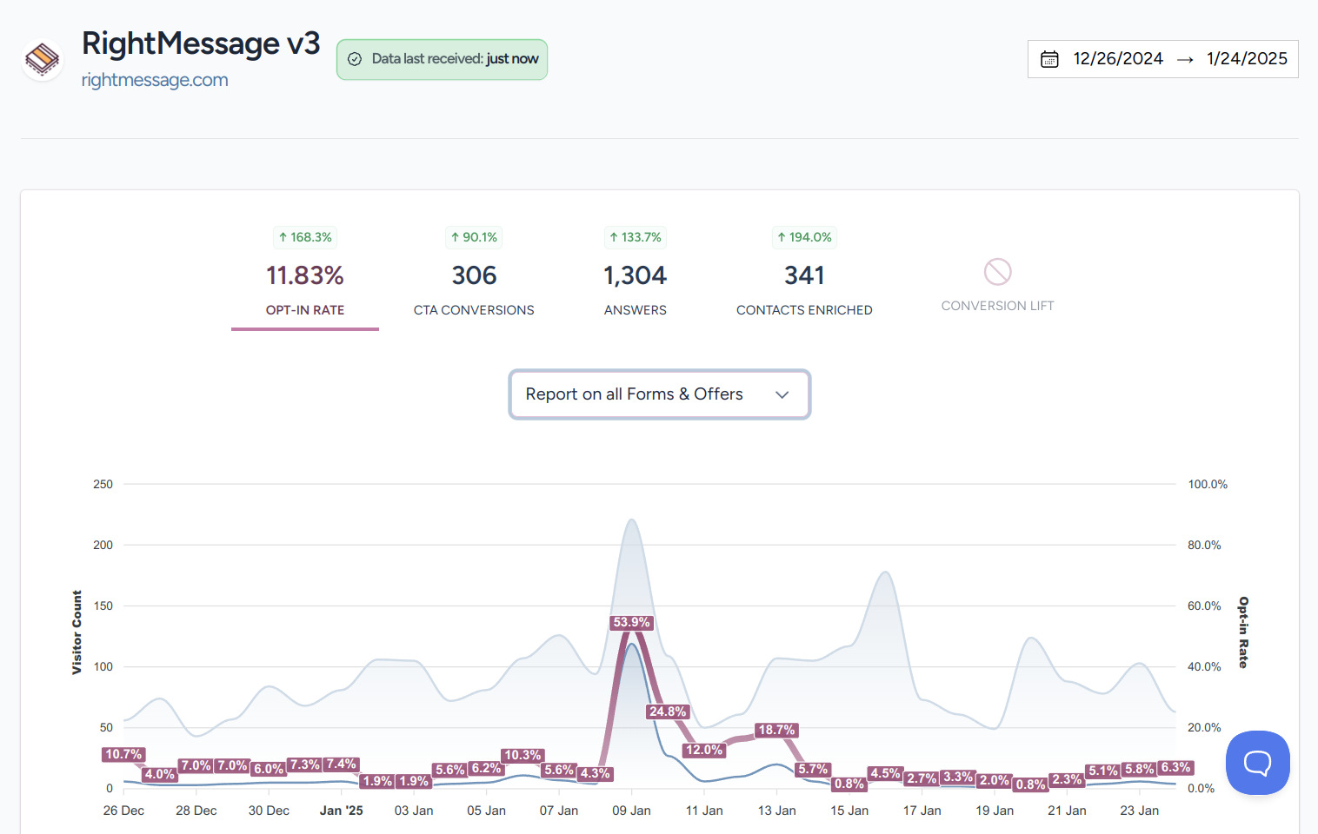
Task: Click the arrow between the two dates
Action: click(x=1184, y=59)
